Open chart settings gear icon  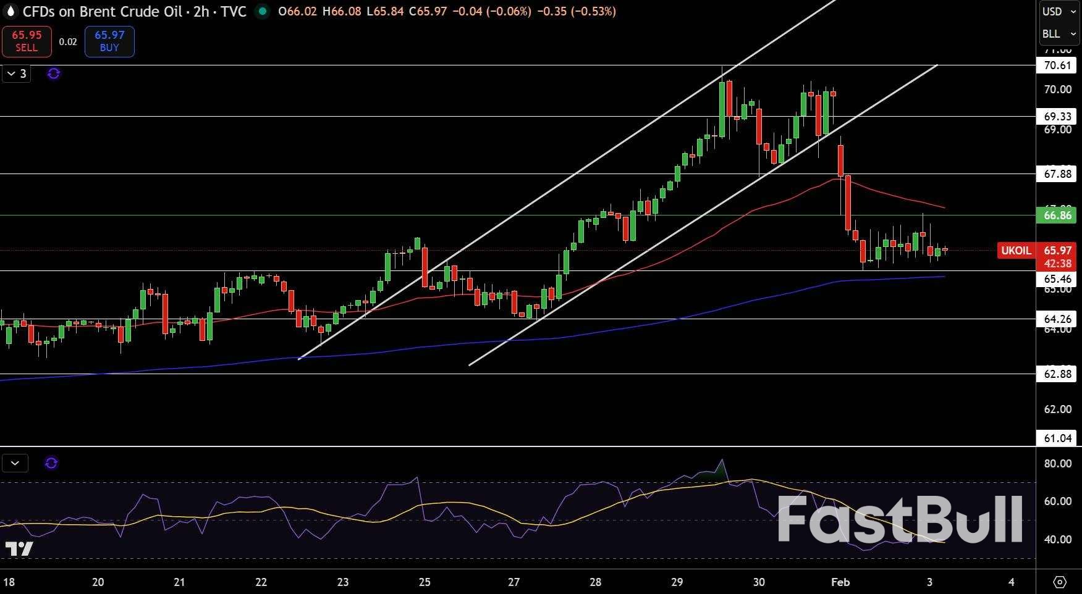(x=1060, y=582)
